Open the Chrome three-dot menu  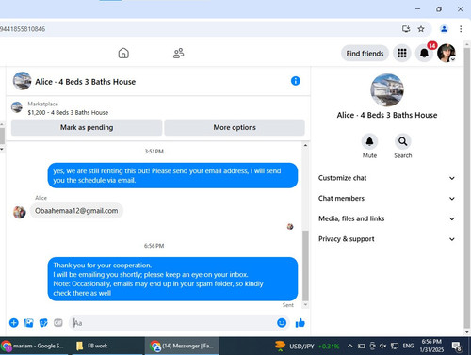pos(461,29)
